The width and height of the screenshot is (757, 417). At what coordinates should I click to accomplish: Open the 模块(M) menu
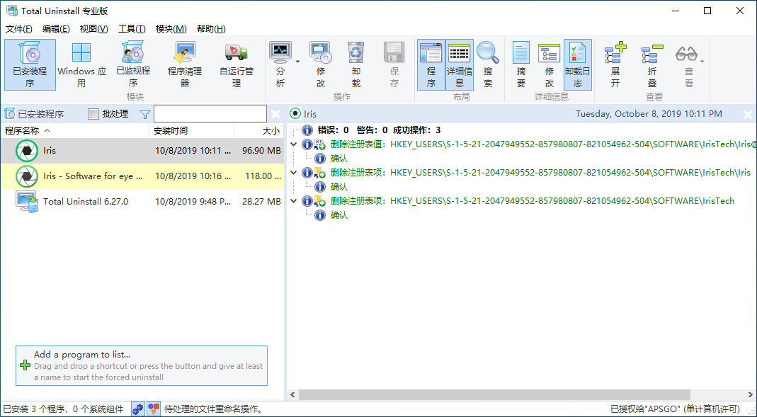tap(171, 29)
